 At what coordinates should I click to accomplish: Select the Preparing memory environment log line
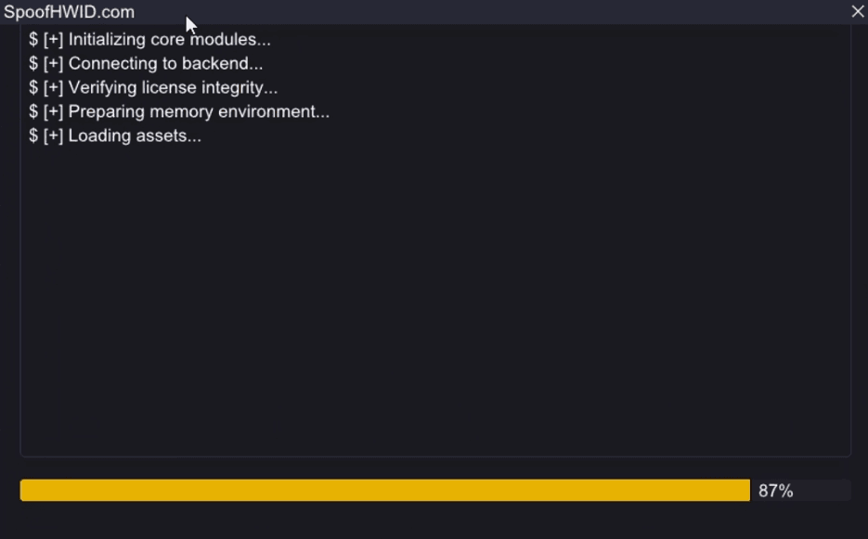(179, 111)
